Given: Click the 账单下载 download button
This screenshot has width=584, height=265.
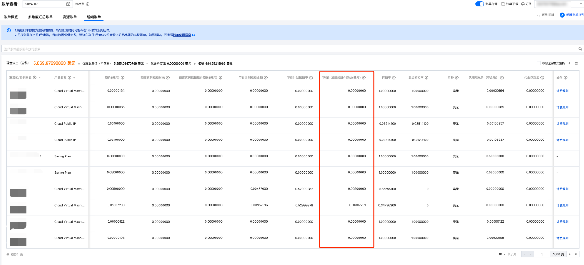Looking at the screenshot, I should coord(510,4).
